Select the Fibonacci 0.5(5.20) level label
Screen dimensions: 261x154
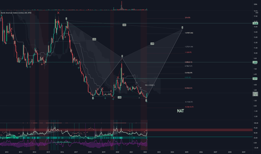coord(188,77)
